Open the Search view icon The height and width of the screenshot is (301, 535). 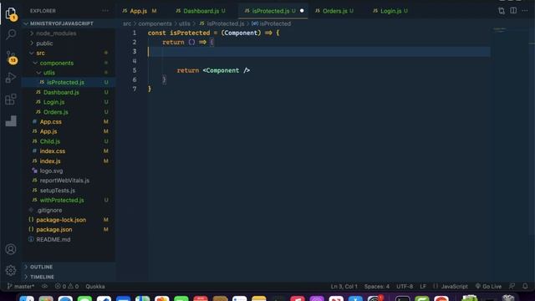pyautogui.click(x=11, y=34)
